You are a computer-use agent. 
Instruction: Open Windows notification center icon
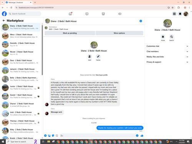188,142
